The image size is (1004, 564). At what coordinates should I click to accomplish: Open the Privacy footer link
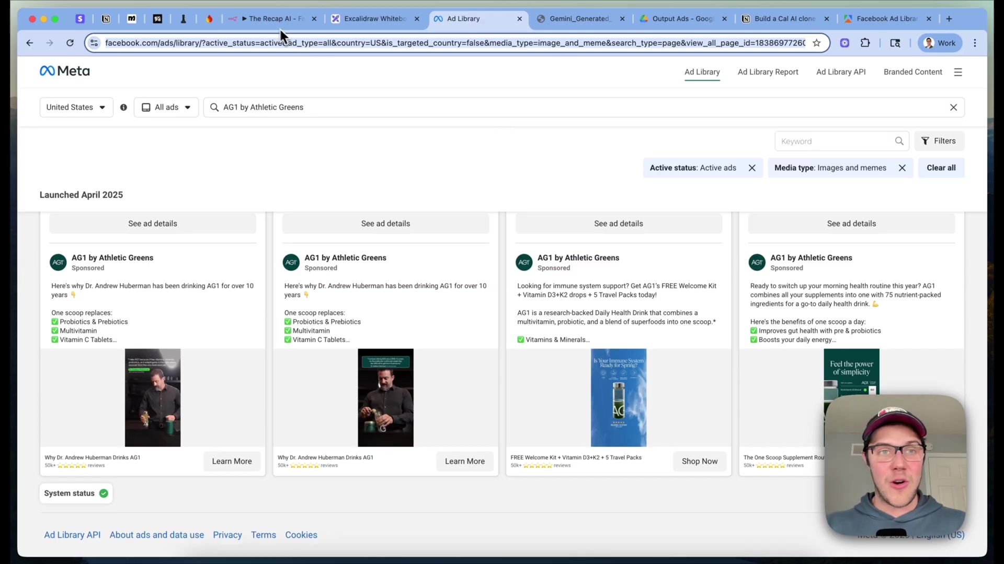tap(227, 535)
